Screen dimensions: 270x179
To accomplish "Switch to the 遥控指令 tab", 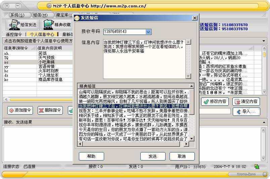I will [x=14, y=34].
